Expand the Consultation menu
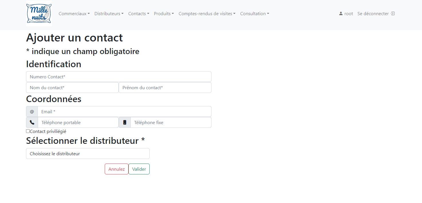Viewport: 422px width, 203px height. 254,14
